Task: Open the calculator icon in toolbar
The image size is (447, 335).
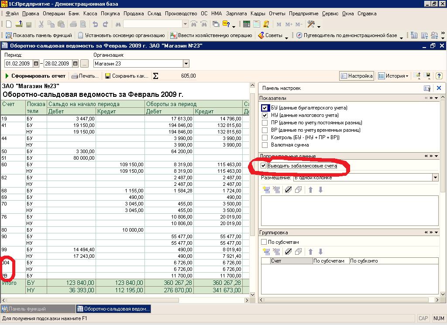Action: coord(247,24)
